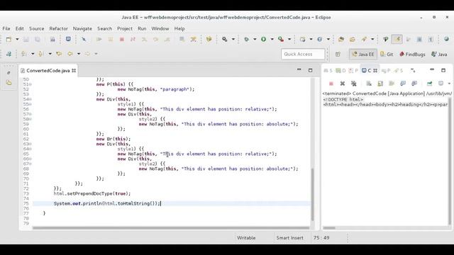Open the Help menu

pos(179,28)
